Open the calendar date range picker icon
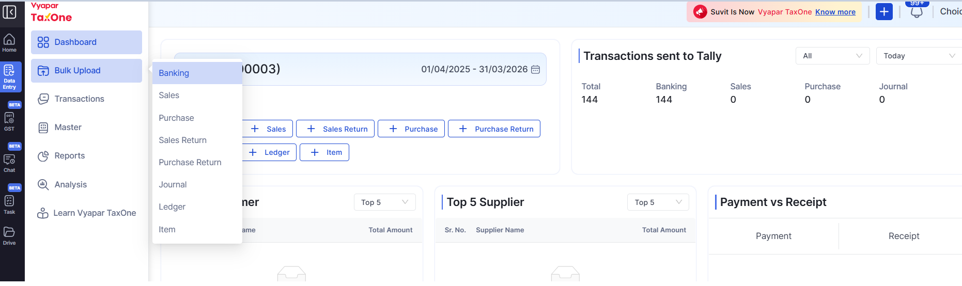Viewport: 962px width, 286px height. [536, 70]
